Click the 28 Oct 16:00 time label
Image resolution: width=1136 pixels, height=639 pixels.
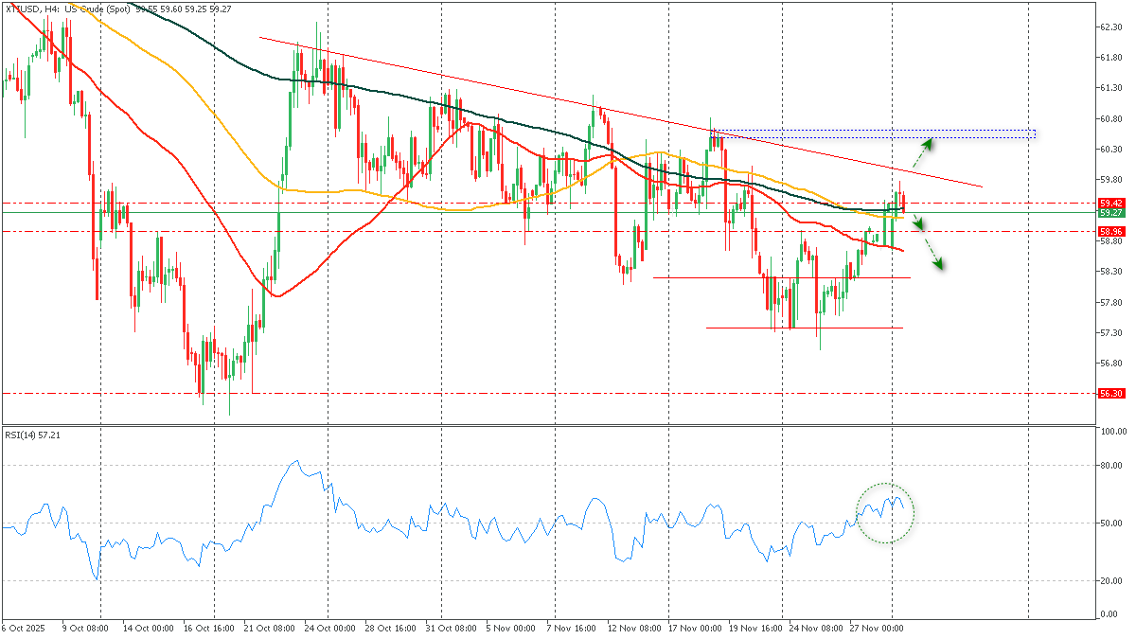[x=391, y=629]
